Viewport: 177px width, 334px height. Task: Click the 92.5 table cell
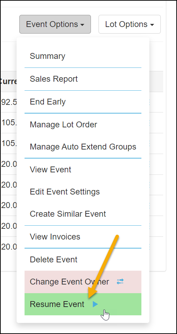pyautogui.click(x=9, y=102)
